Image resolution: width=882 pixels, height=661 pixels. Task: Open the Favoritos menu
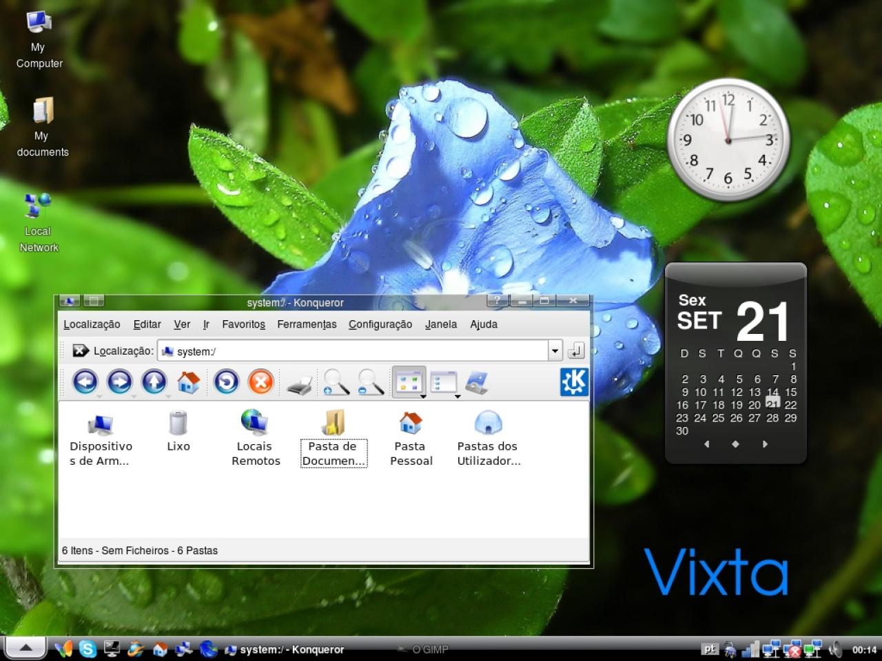pyautogui.click(x=243, y=324)
